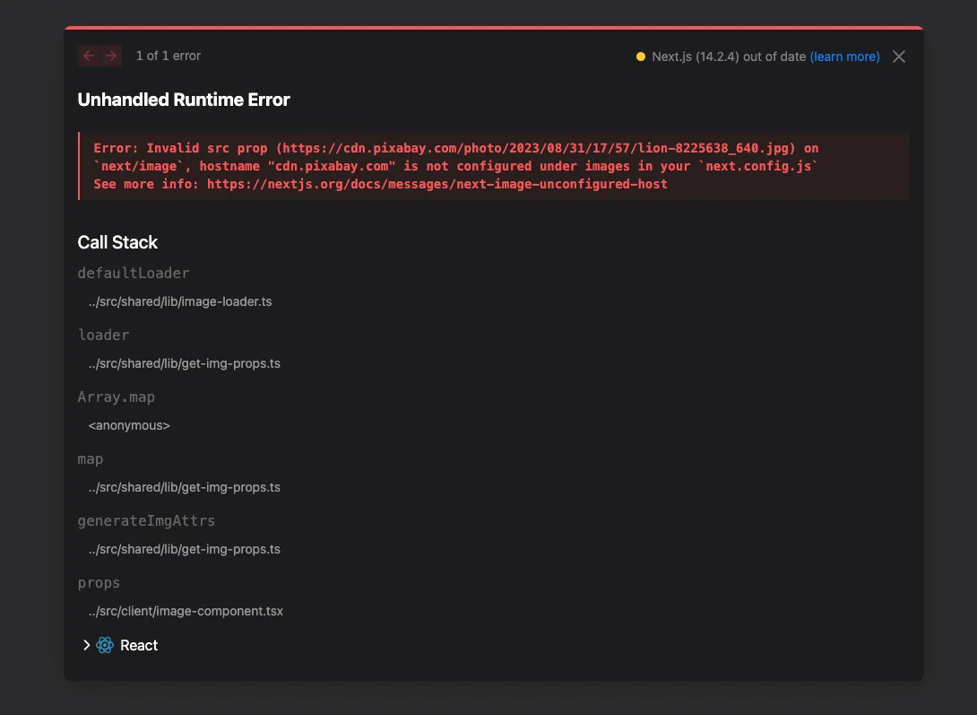977x715 pixels.
Task: Click the Next.js (14.2.4) out of date text
Action: pos(729,57)
